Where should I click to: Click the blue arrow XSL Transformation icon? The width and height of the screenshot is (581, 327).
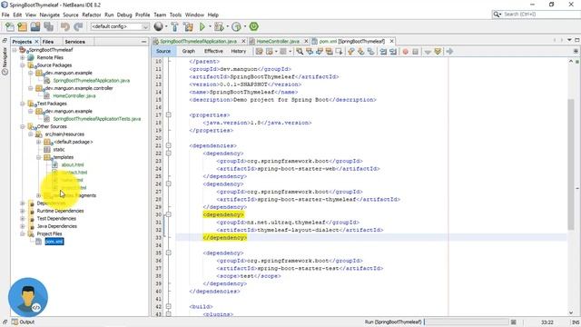pyautogui.click(x=449, y=52)
